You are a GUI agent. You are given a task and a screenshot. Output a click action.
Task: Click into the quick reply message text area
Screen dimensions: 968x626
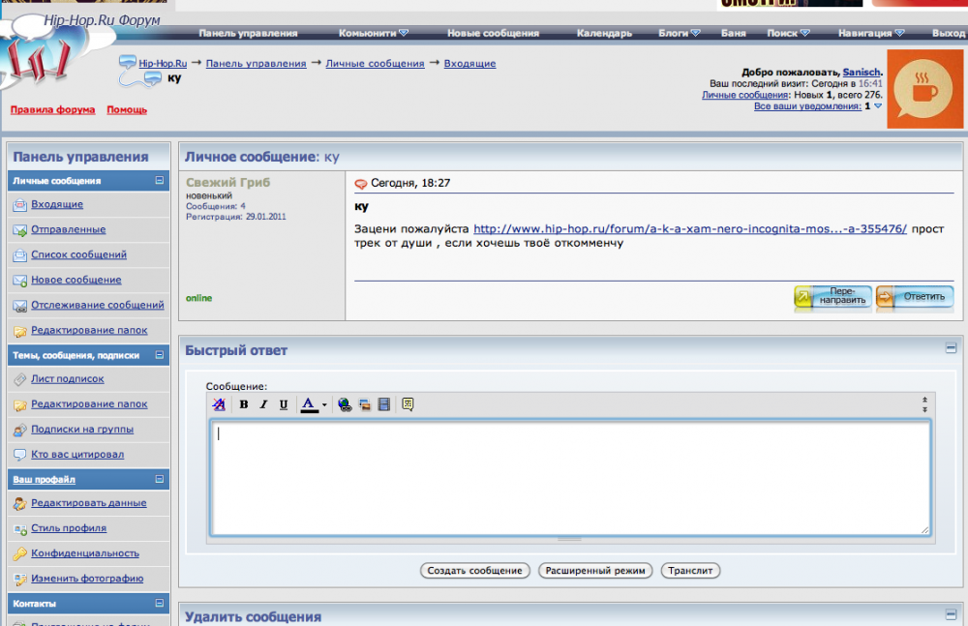click(570, 478)
